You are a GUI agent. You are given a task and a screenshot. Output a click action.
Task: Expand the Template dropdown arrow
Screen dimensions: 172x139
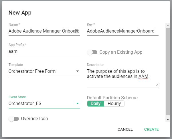pos(78,71)
